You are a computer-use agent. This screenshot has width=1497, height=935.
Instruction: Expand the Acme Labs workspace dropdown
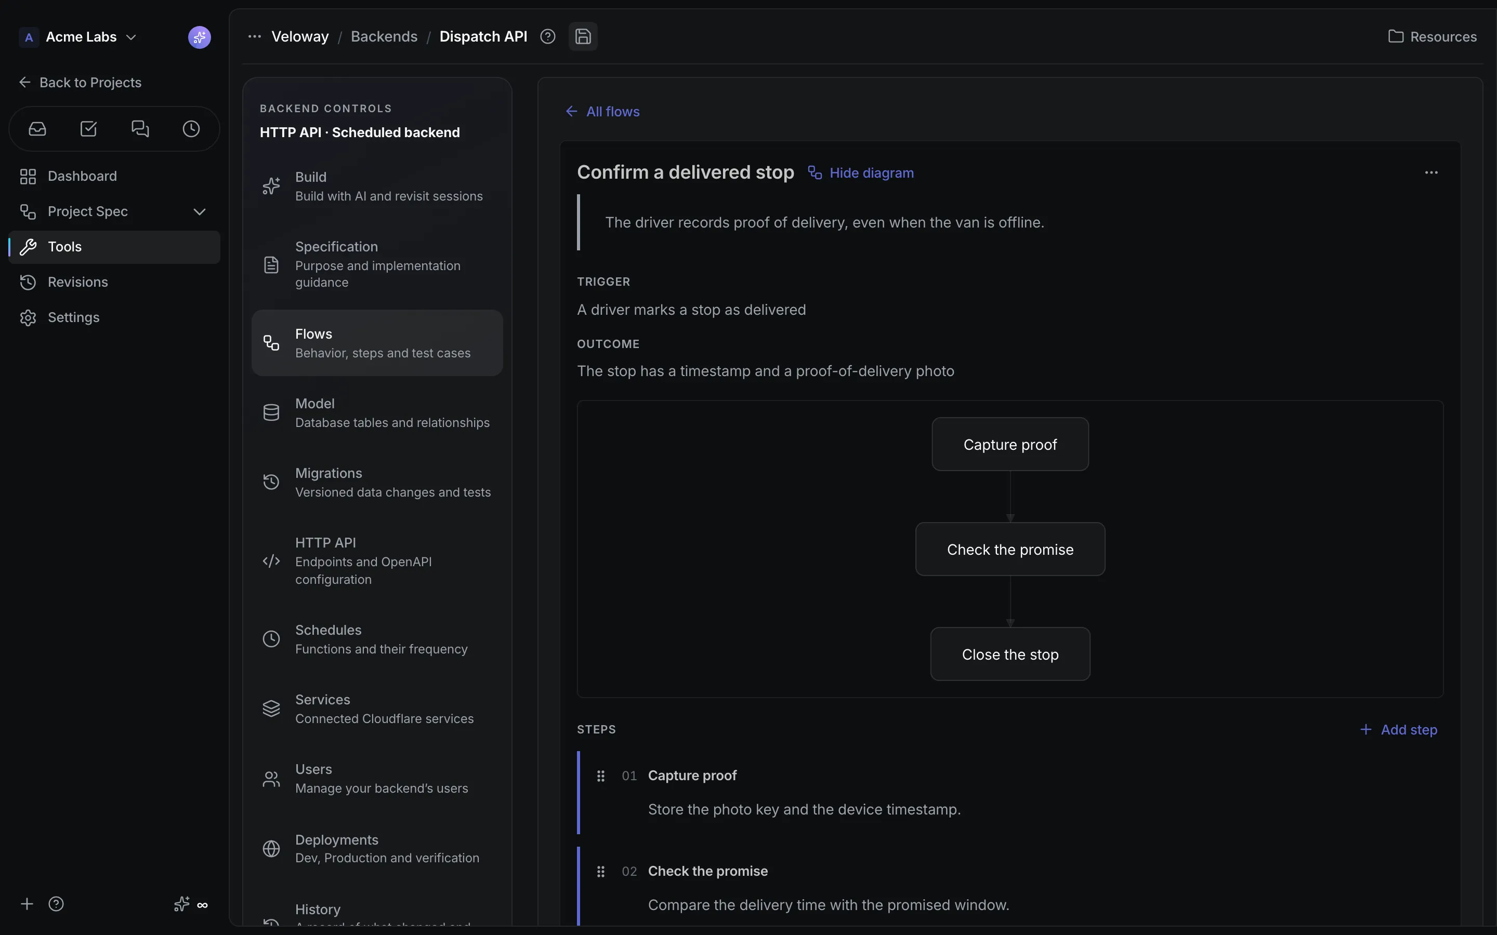pyautogui.click(x=78, y=37)
